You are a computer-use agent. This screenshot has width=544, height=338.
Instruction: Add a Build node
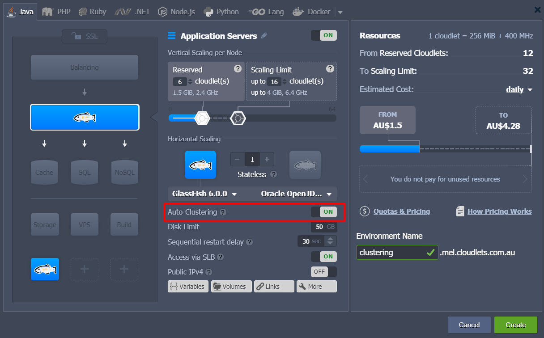(124, 224)
